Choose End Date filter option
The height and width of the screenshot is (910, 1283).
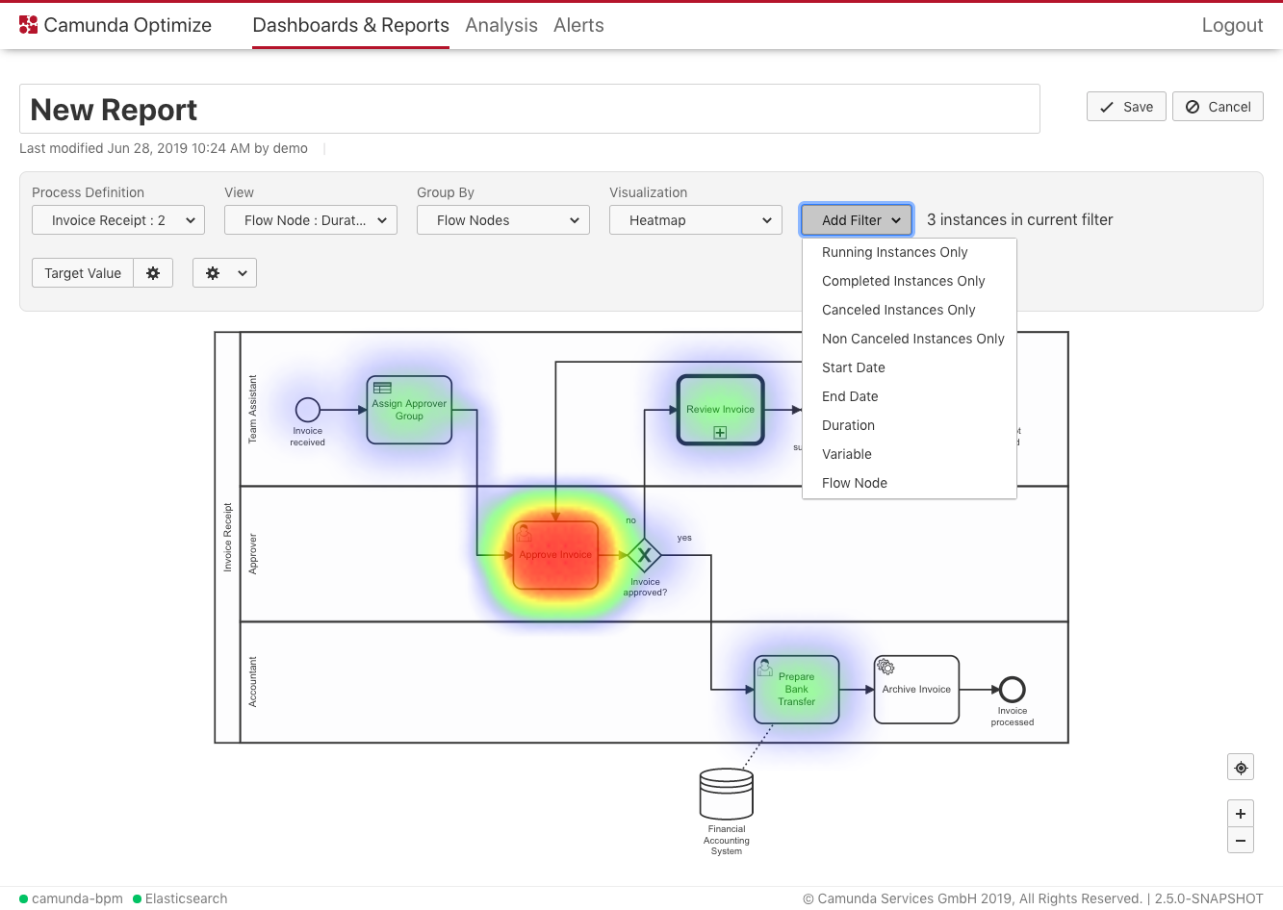[910, 396]
